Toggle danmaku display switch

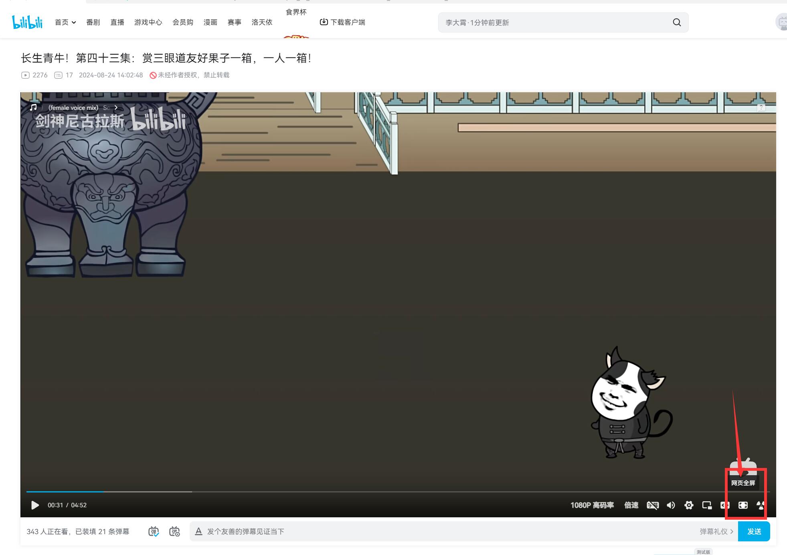154,531
